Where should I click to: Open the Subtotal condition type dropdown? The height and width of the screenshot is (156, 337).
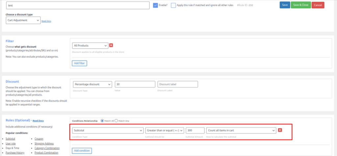pos(107,130)
